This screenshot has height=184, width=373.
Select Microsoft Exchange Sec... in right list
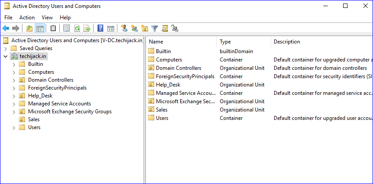[185, 101]
